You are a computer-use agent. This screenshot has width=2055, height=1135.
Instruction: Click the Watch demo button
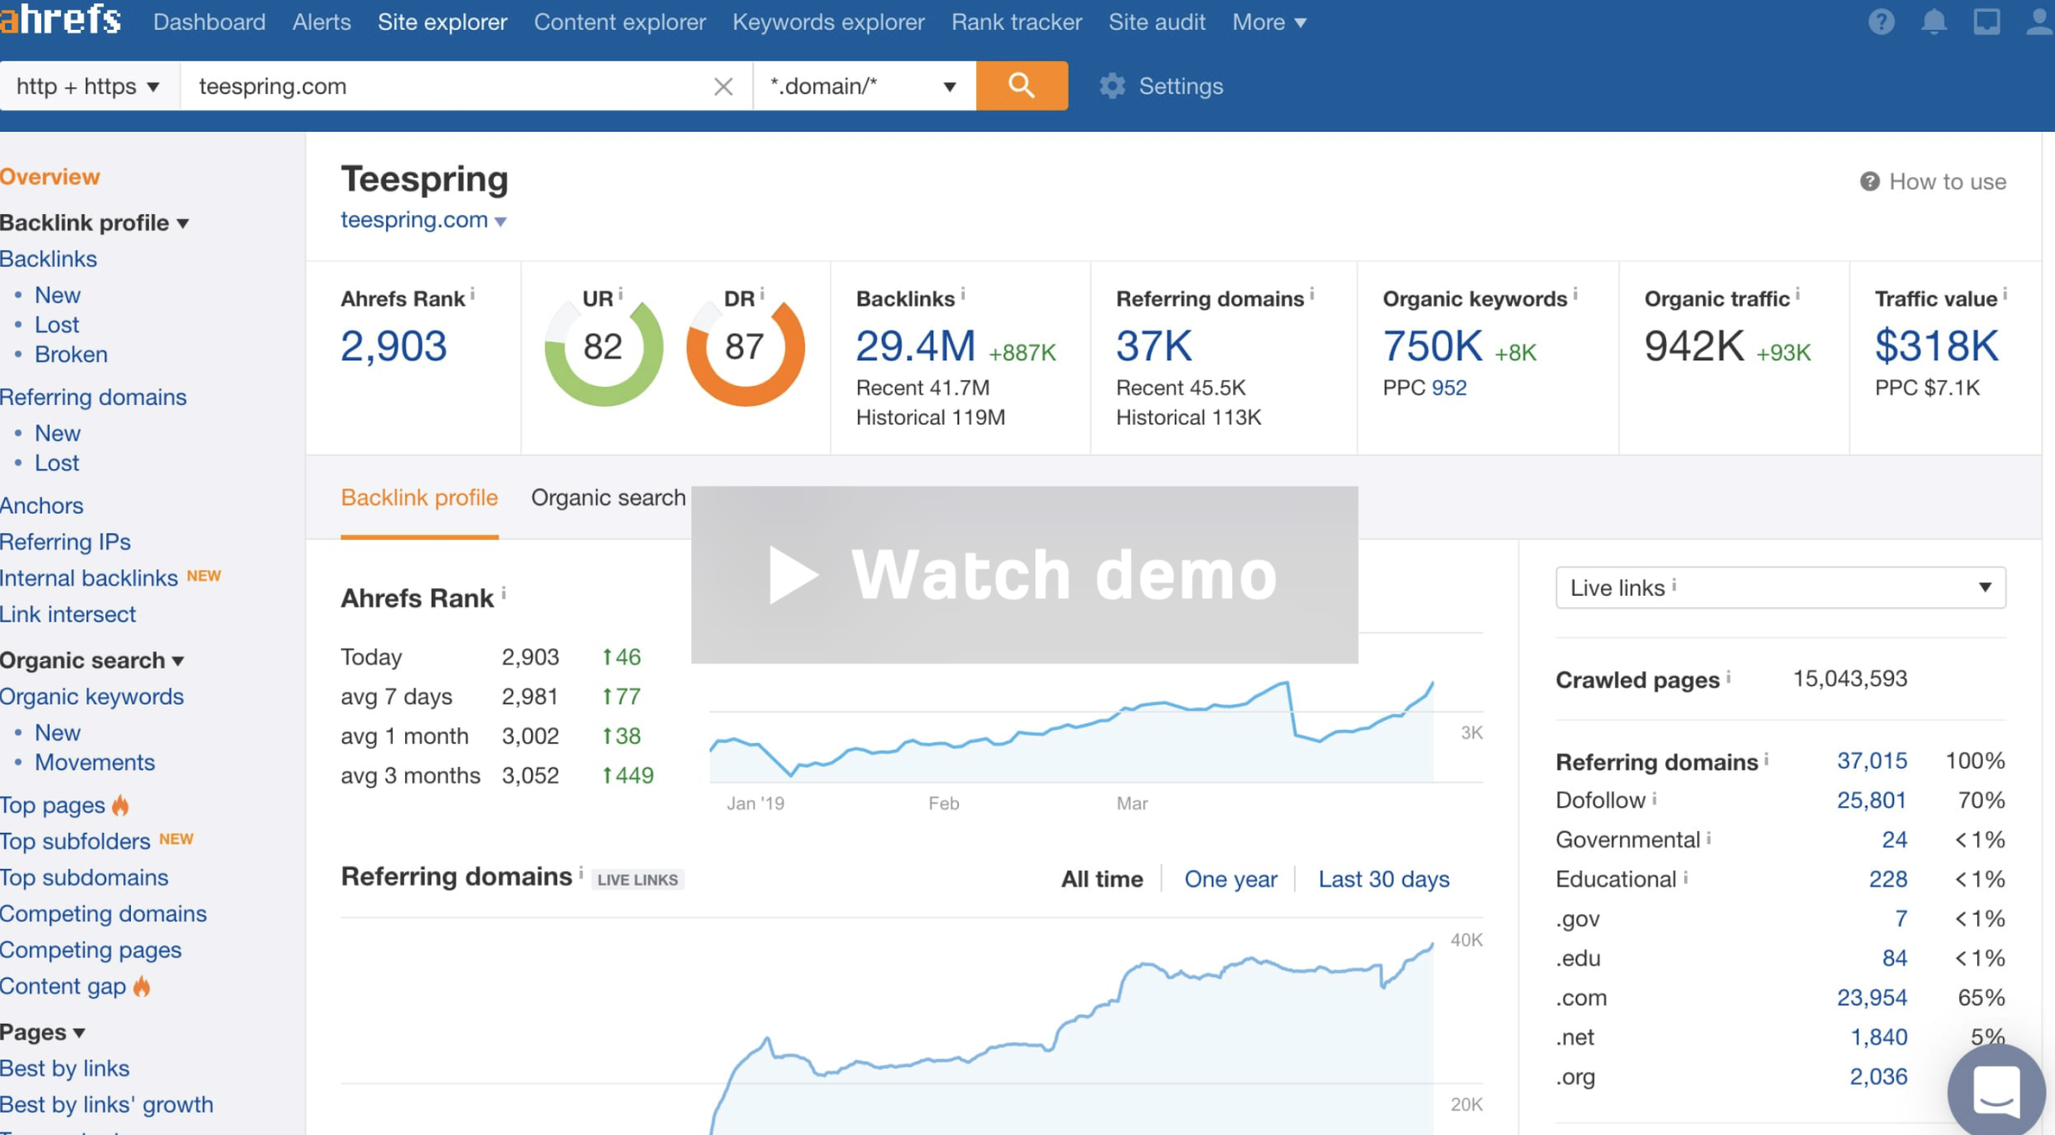click(x=1024, y=574)
